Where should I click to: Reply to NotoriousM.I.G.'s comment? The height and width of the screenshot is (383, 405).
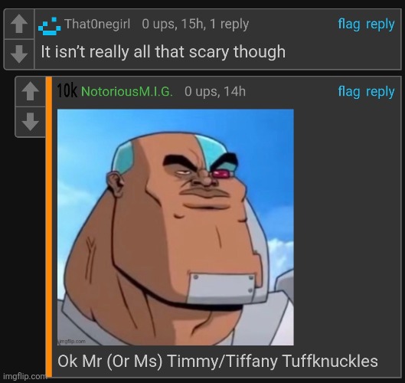(381, 92)
